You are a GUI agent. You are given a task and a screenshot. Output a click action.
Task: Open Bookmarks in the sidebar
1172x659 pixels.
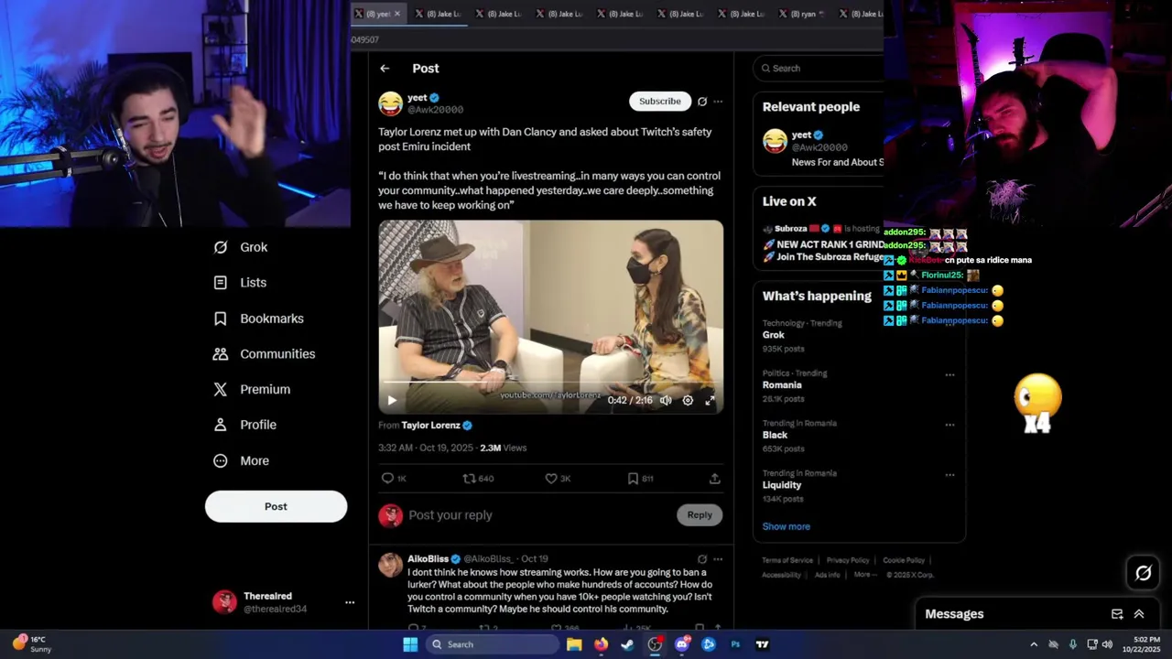click(258, 319)
